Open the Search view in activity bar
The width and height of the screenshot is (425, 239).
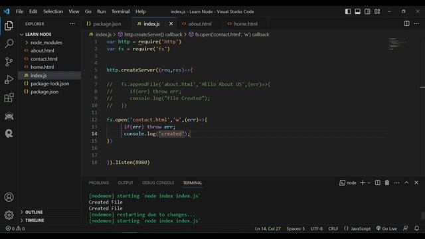[9, 43]
